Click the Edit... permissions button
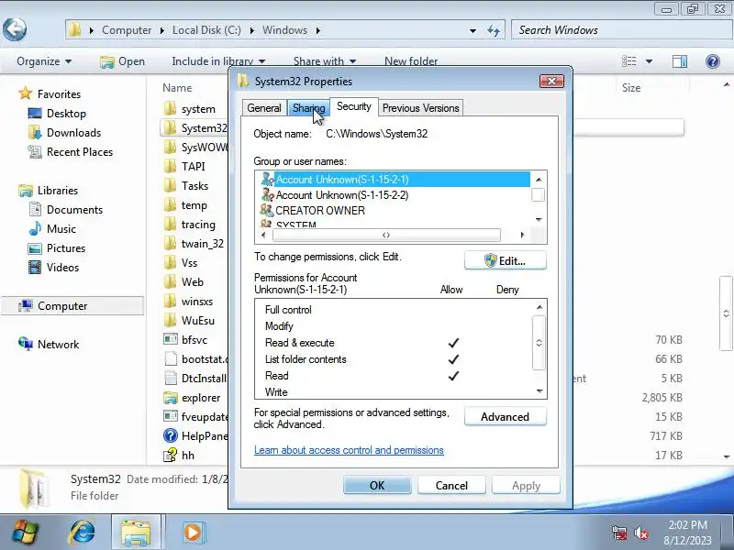Viewport: 734px width, 550px height. pyautogui.click(x=506, y=260)
